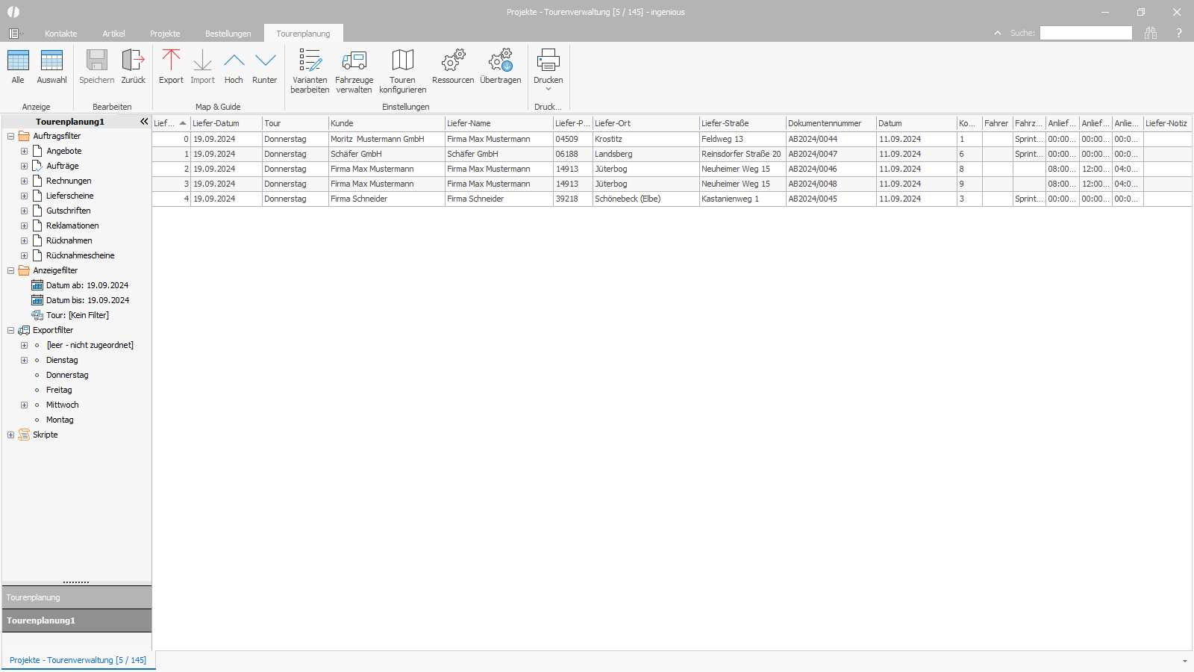Expand the Skripte tree node
The height and width of the screenshot is (672, 1194).
pos(10,435)
